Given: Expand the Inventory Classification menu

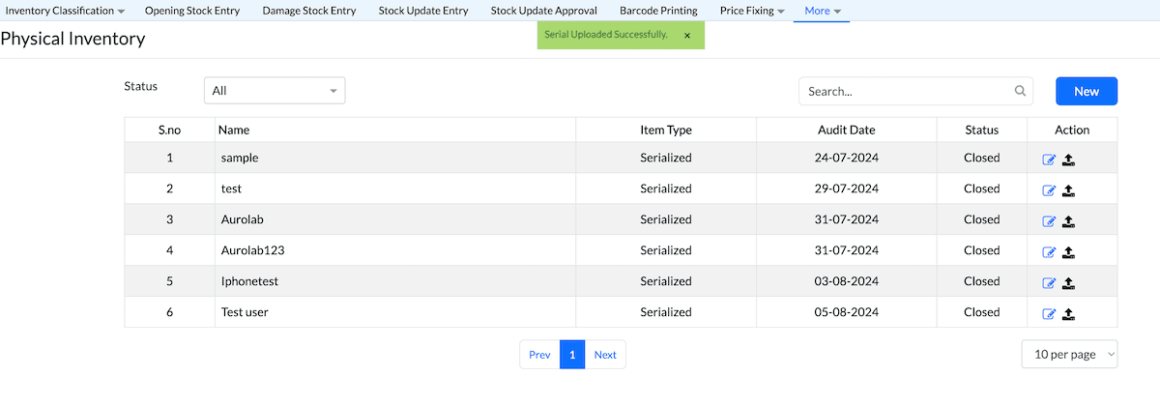Looking at the screenshot, I should (x=66, y=11).
